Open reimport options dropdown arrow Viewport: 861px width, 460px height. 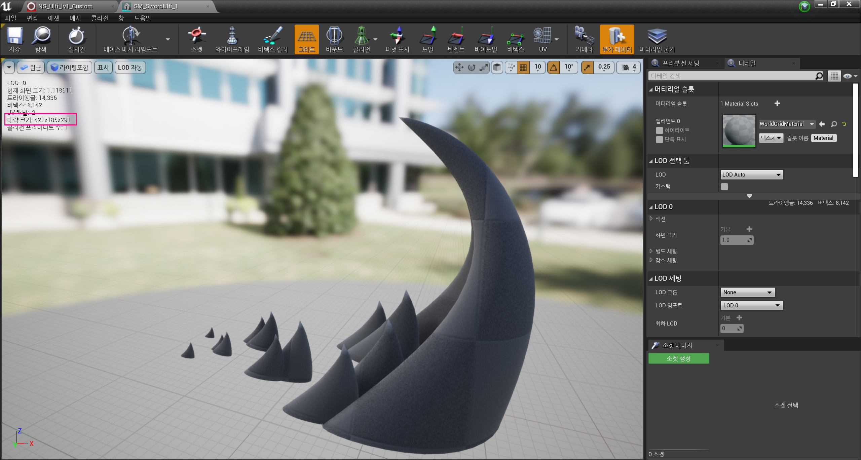(x=168, y=39)
